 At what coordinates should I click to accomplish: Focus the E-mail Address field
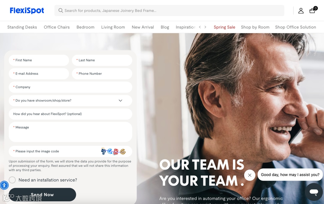[x=39, y=74]
